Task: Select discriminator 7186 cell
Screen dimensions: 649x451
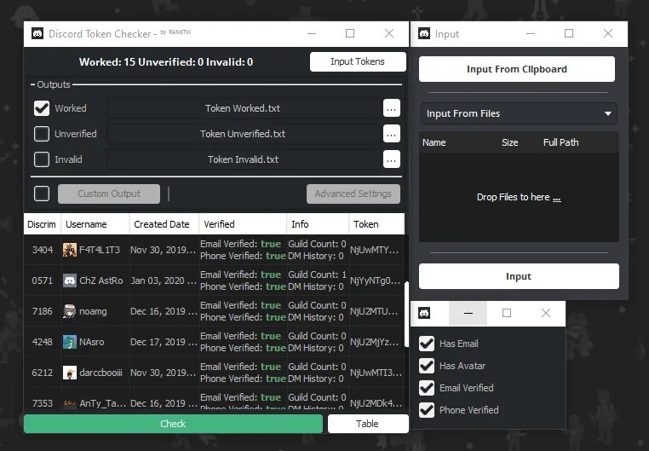Action: click(x=43, y=311)
